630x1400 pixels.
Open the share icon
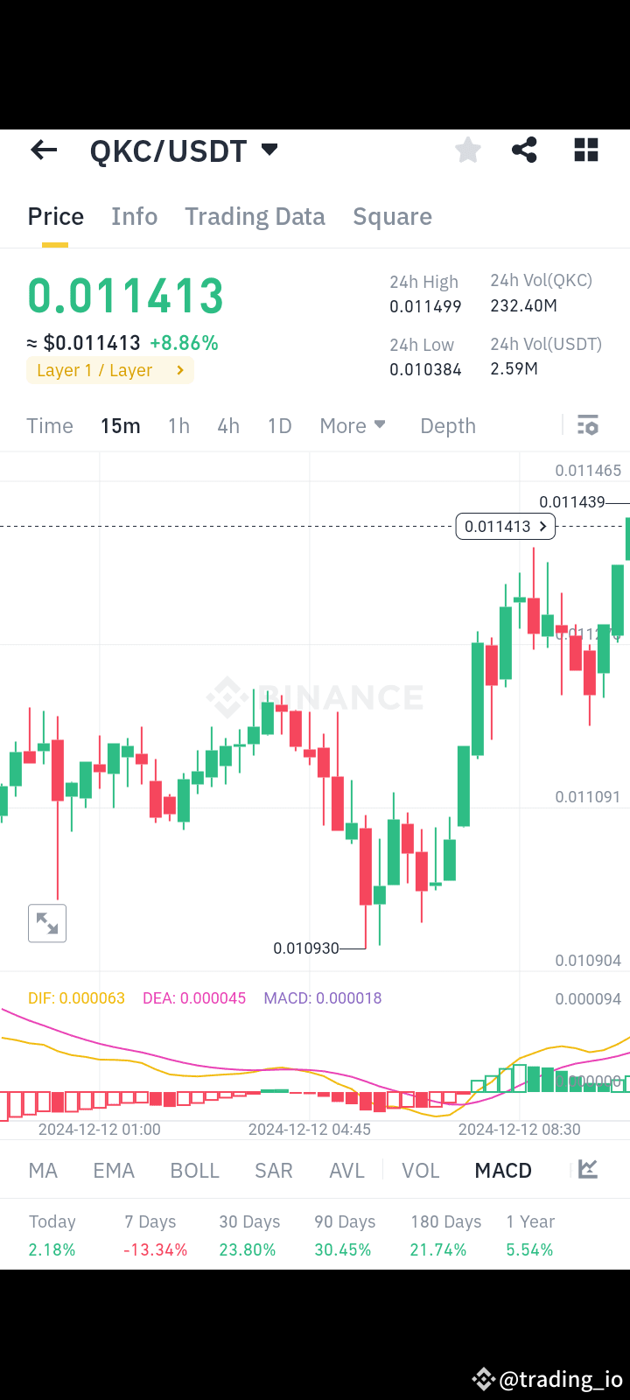tap(524, 150)
